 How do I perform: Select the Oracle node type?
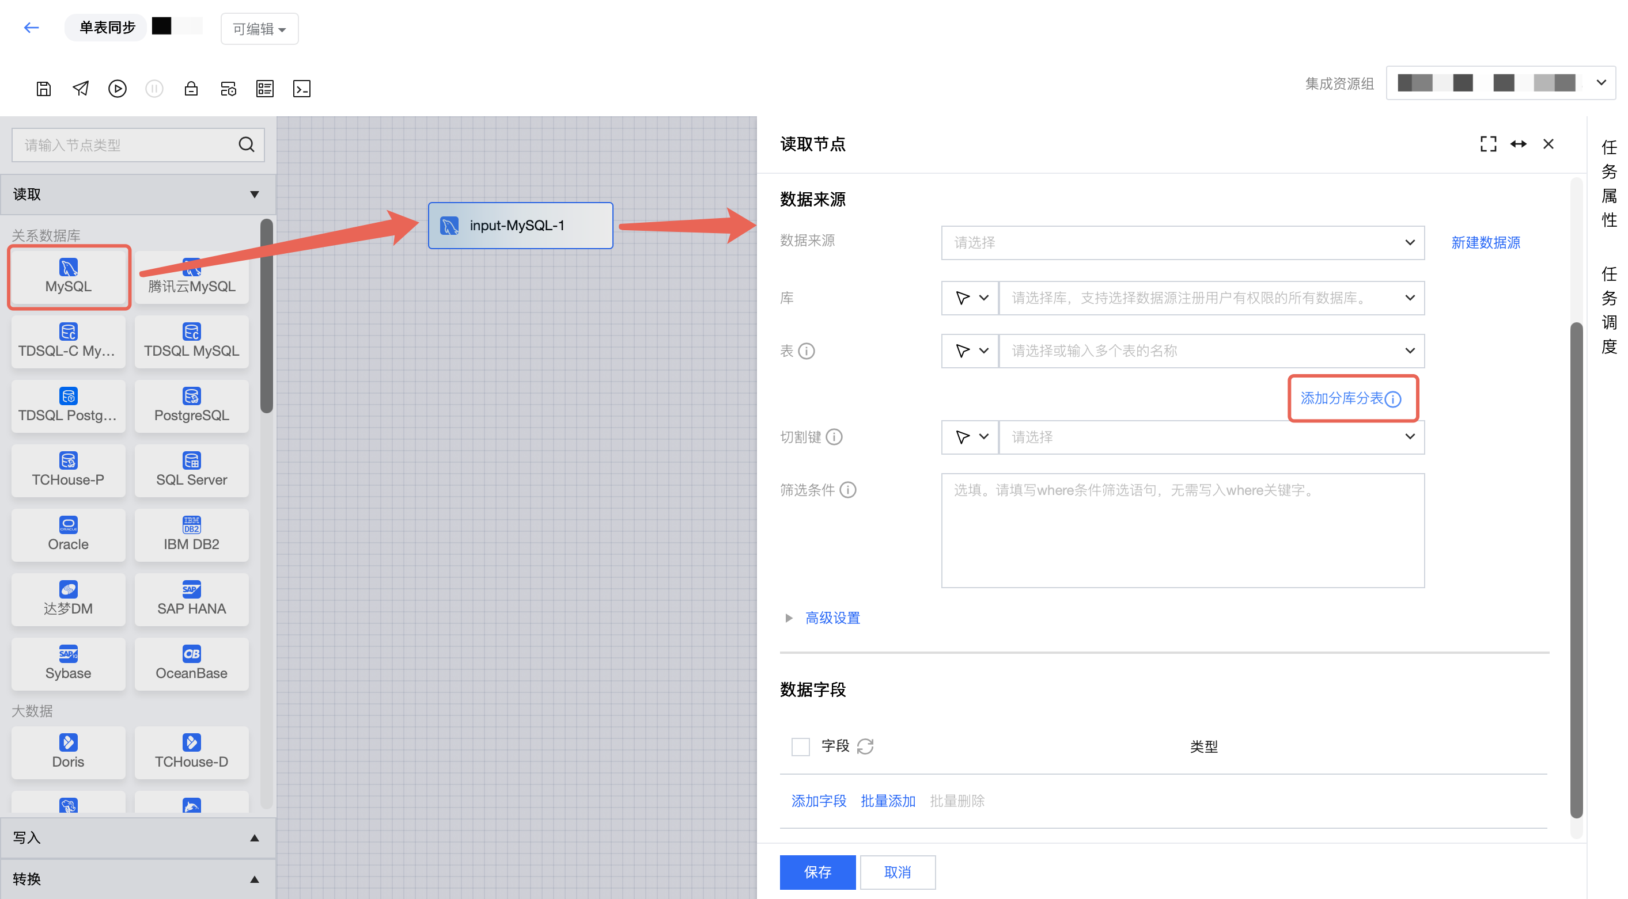click(x=68, y=534)
